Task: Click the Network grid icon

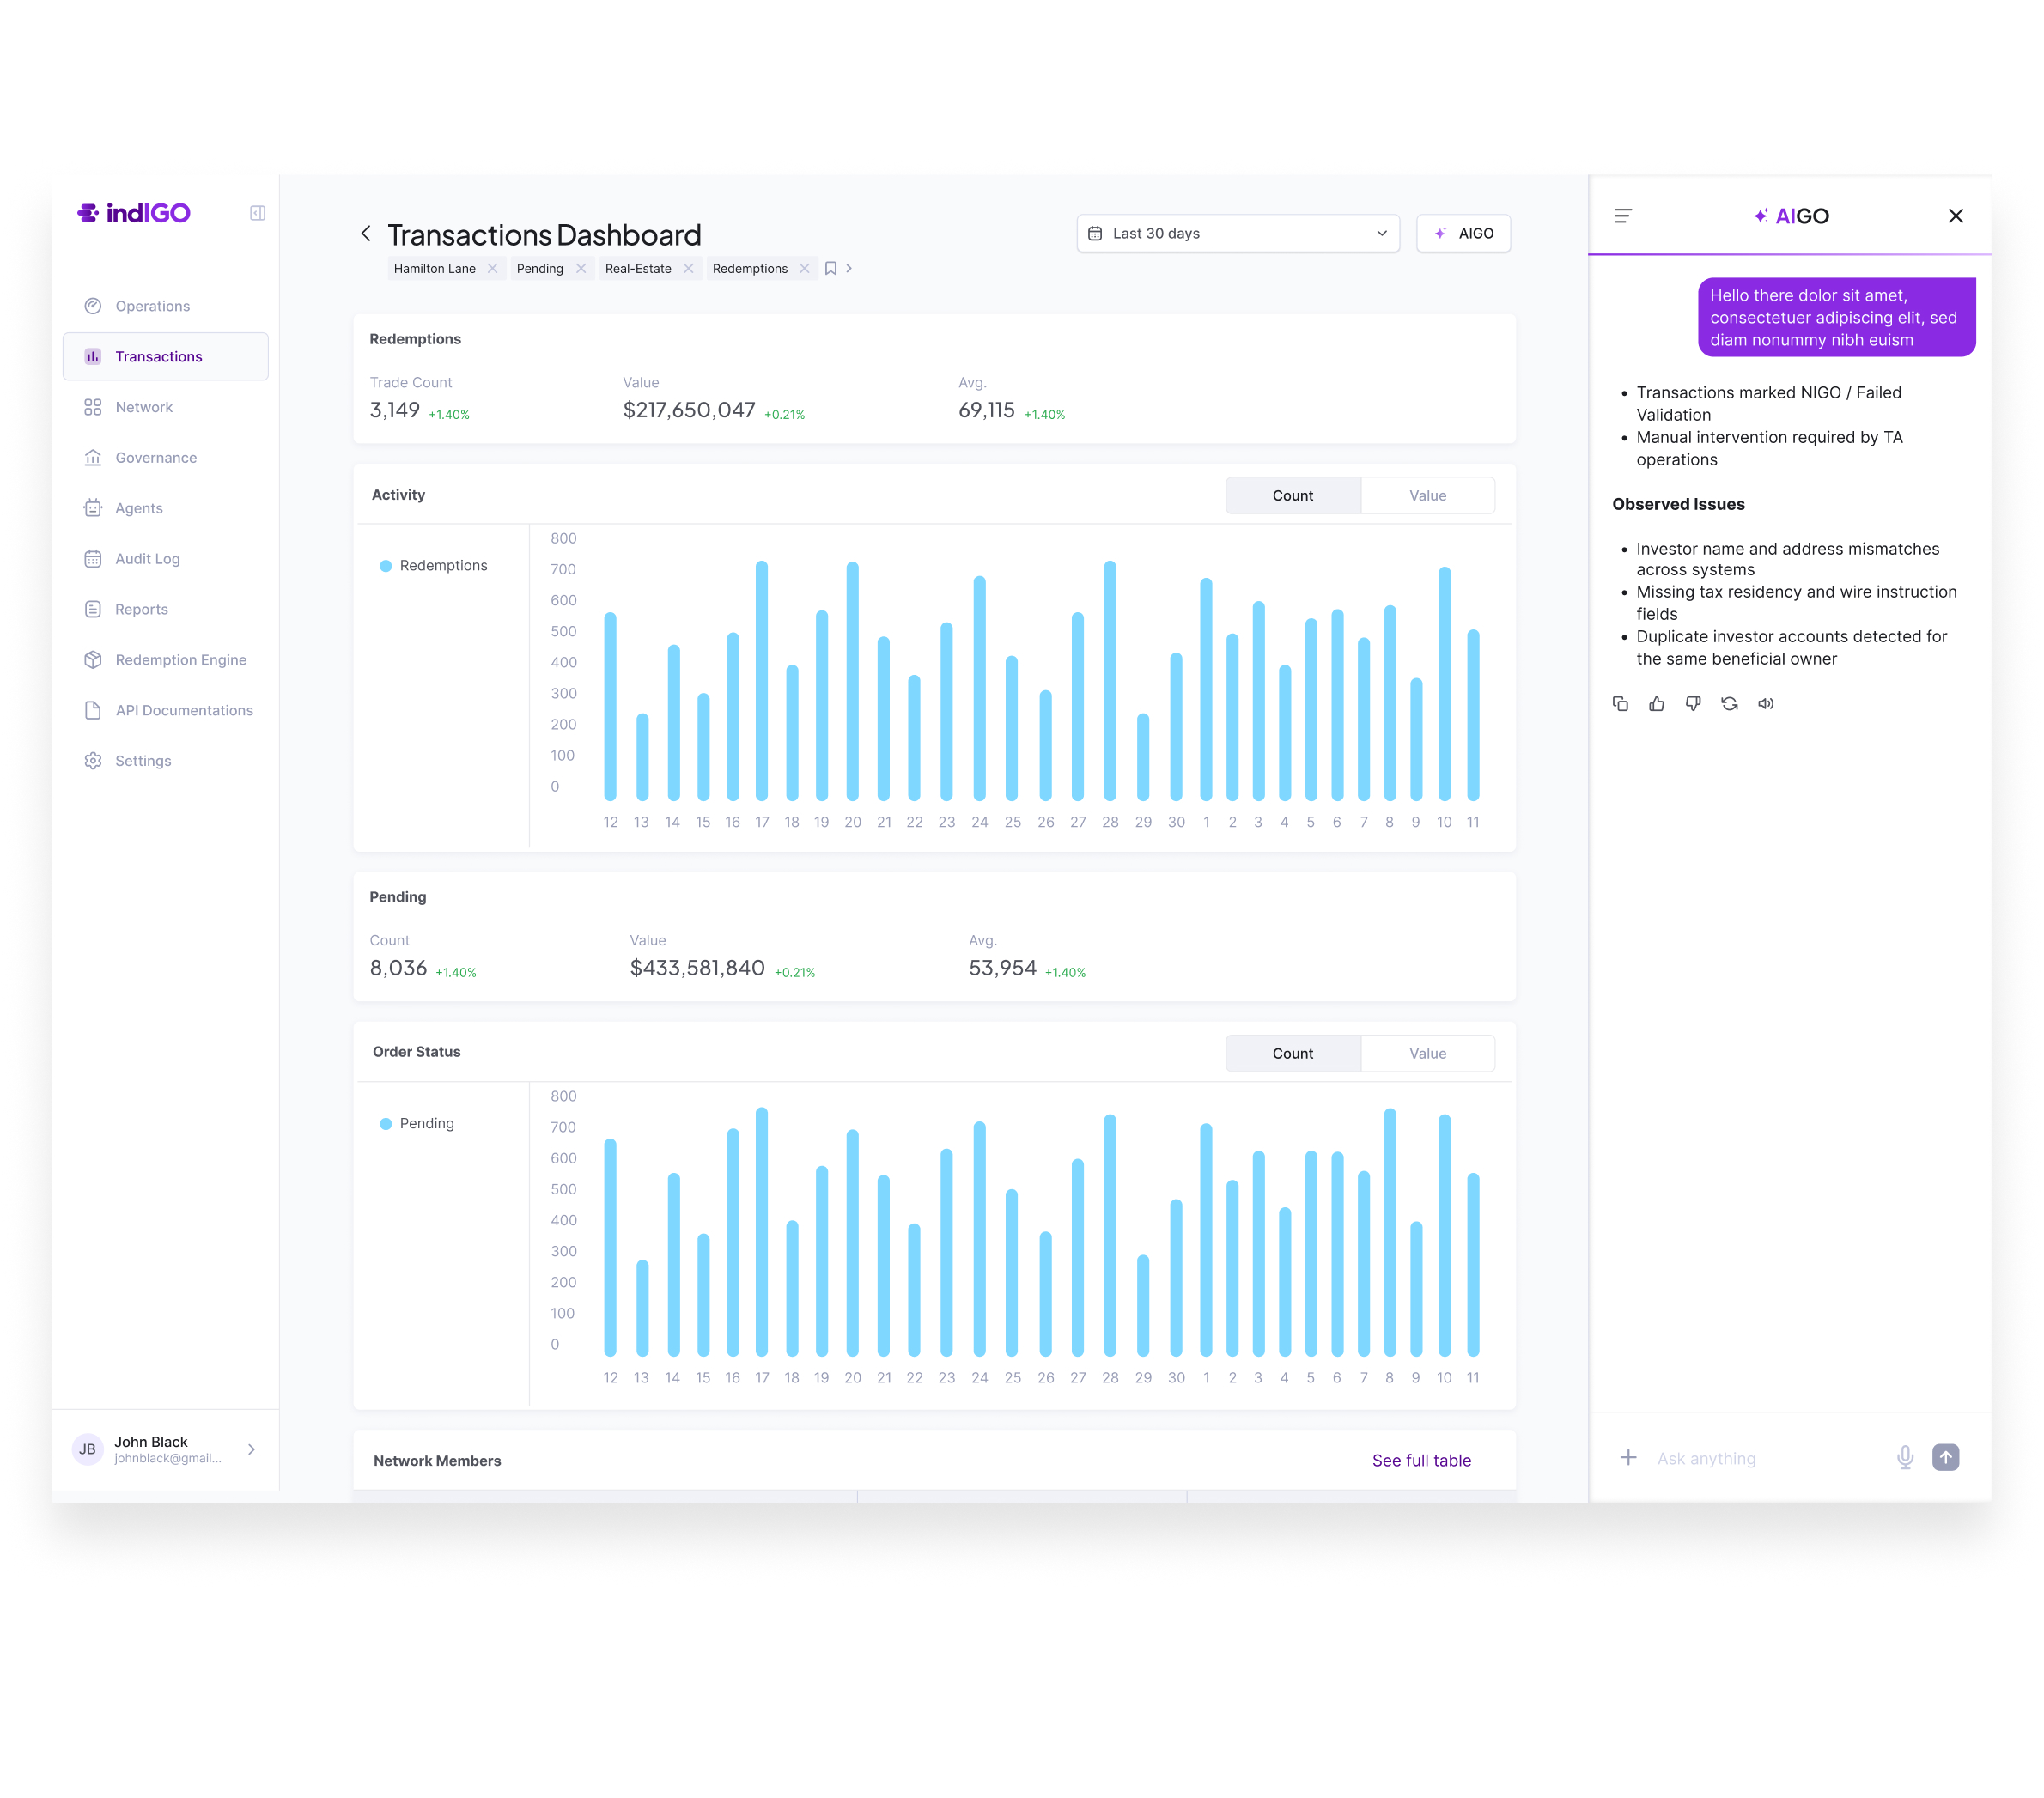Action: (93, 407)
